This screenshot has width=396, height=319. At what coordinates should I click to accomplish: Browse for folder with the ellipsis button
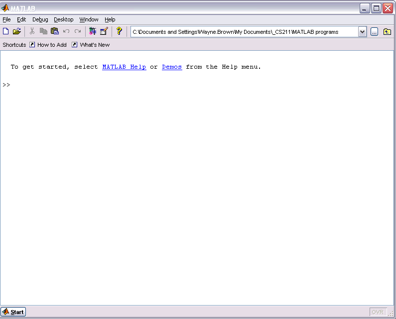[x=374, y=32]
